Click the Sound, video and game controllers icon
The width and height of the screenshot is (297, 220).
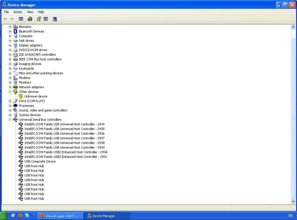(15, 110)
